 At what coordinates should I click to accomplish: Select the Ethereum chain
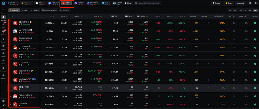point(53,3)
